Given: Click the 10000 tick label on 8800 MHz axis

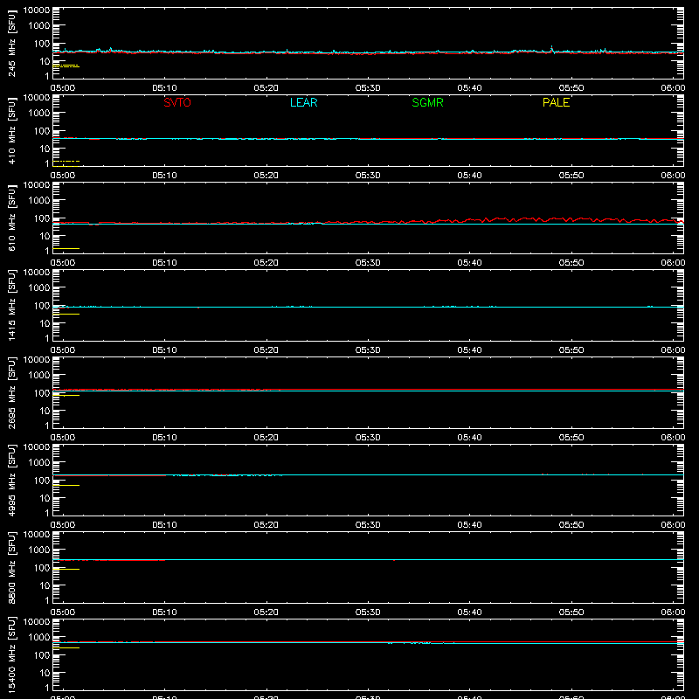Looking at the screenshot, I should tap(37, 535).
